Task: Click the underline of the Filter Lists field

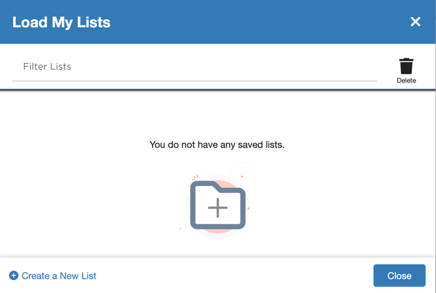Action: (195, 81)
